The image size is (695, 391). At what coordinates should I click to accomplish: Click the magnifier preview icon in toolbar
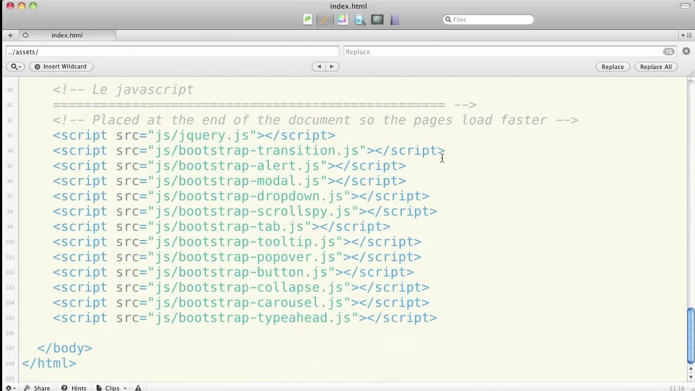(x=359, y=20)
